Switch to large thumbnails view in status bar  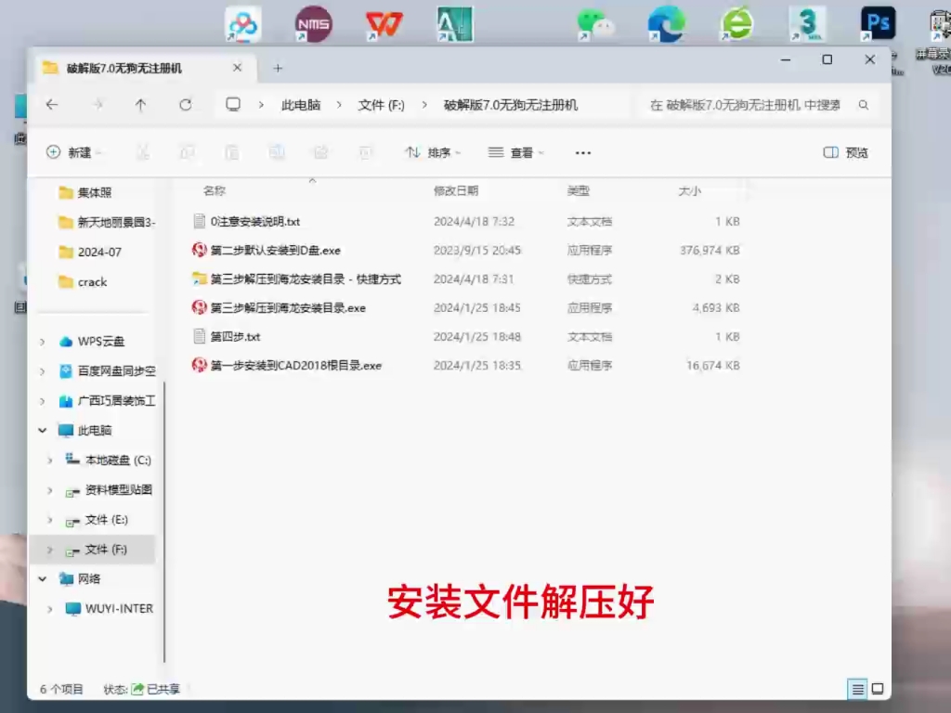[x=877, y=689]
